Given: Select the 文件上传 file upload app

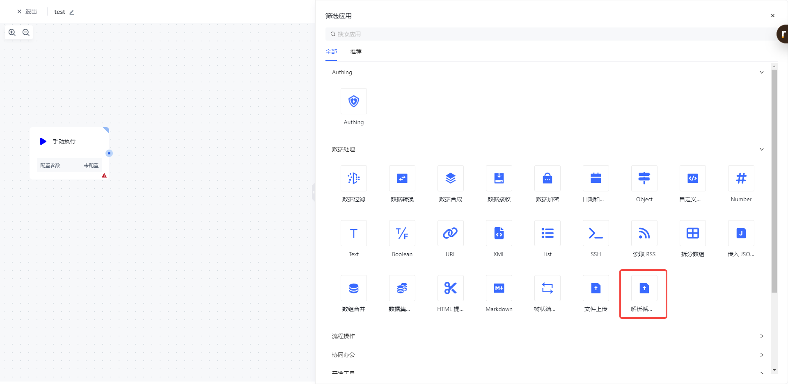Looking at the screenshot, I should click(x=596, y=288).
